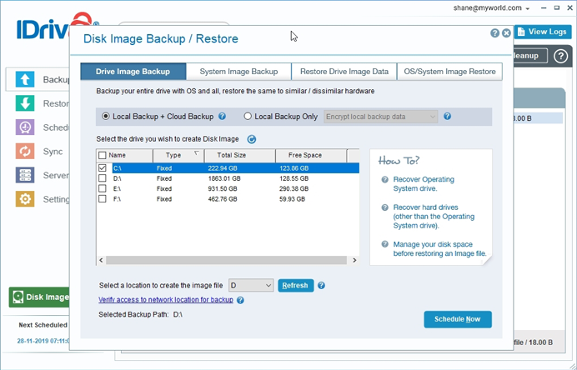Open Verify access to network location link

click(166, 300)
